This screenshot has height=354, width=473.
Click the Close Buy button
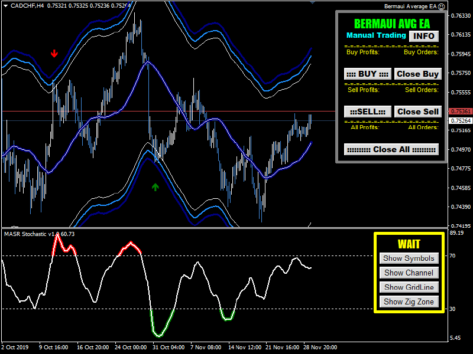(x=417, y=74)
